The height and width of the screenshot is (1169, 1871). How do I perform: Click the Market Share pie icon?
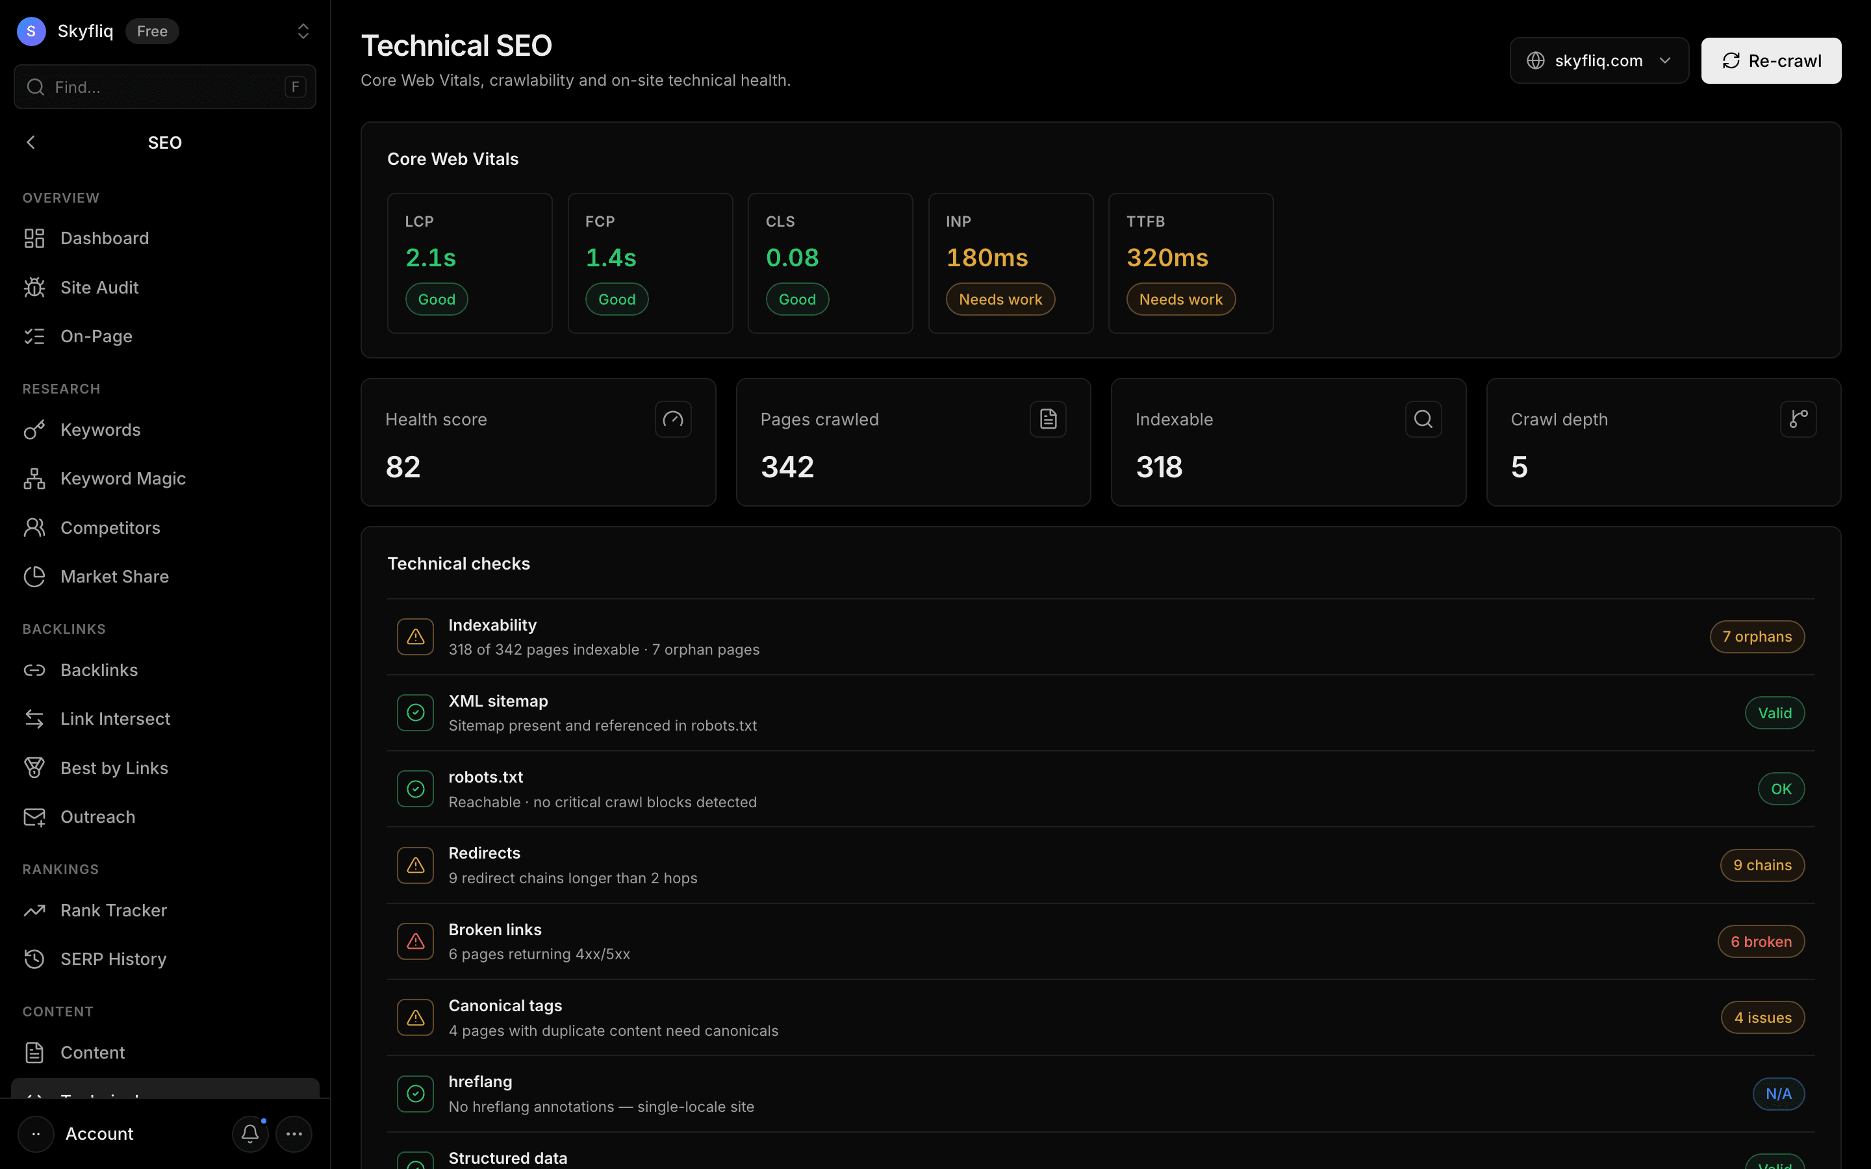[x=34, y=577]
